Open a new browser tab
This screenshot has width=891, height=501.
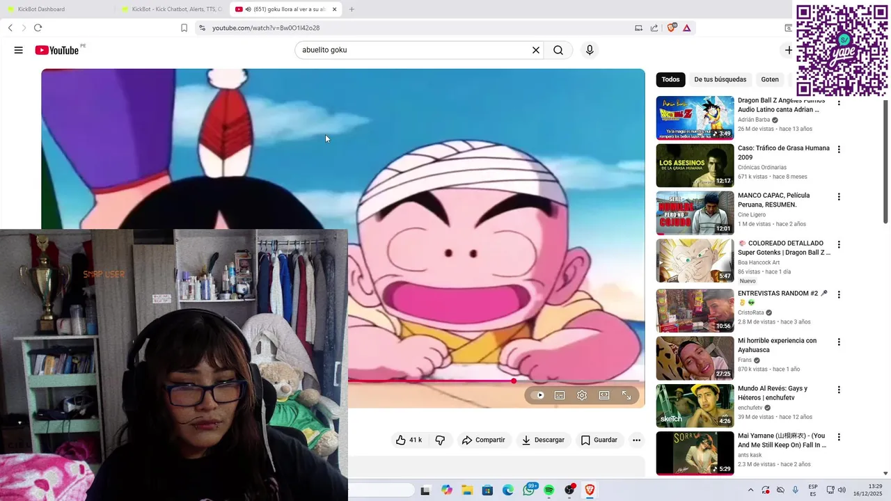pos(352,9)
